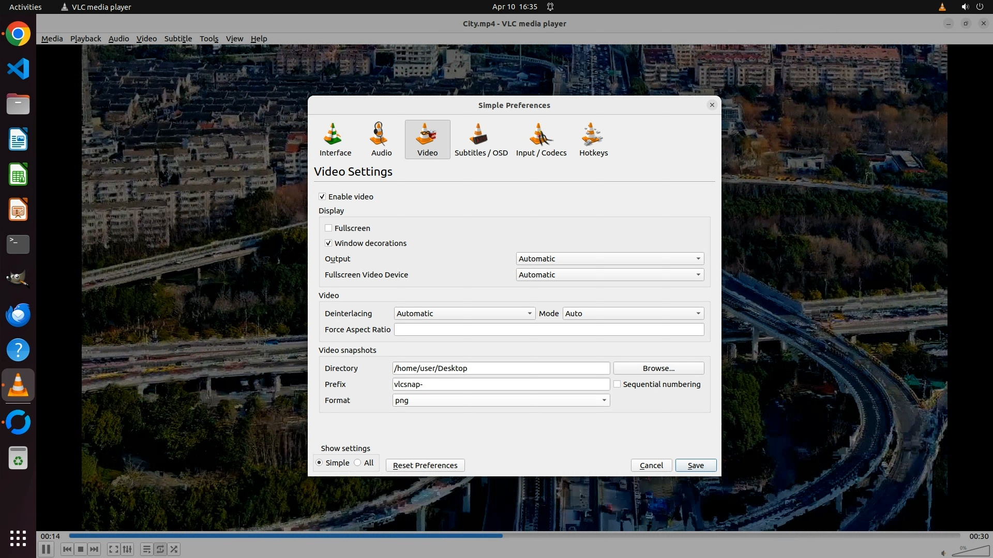Enable Sequential numbering checkbox
Image resolution: width=993 pixels, height=558 pixels.
[617, 384]
